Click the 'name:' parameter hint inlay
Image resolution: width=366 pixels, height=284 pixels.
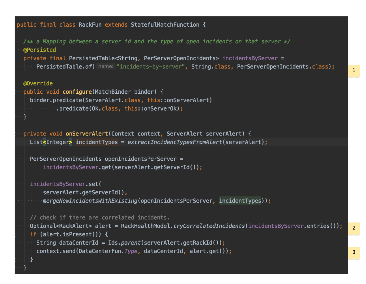point(106,67)
